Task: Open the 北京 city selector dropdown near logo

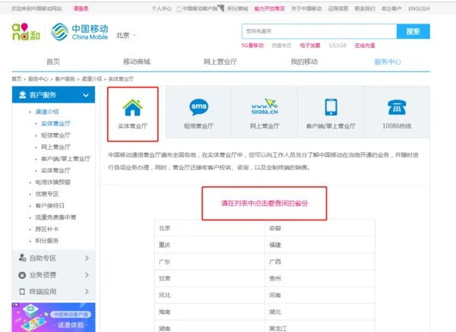Action: click(x=126, y=36)
